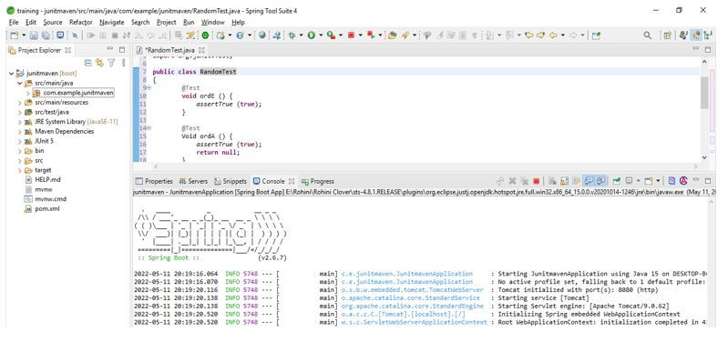Open Run button dropdown arrow
Viewport: 728px width, 342px height.
click(x=321, y=35)
